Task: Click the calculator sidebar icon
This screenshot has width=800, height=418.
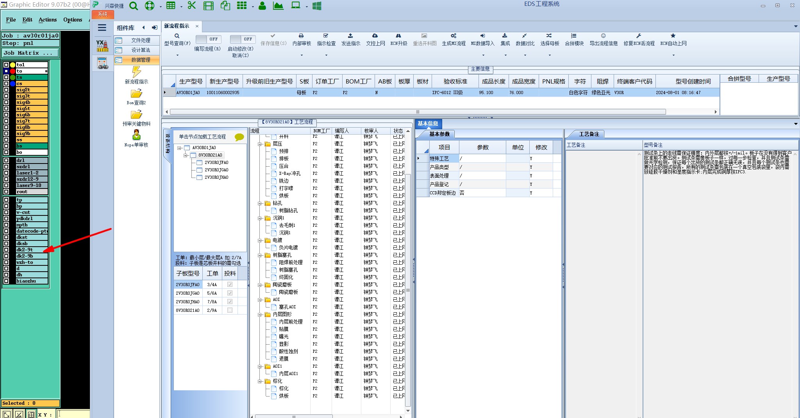Action: tap(102, 63)
